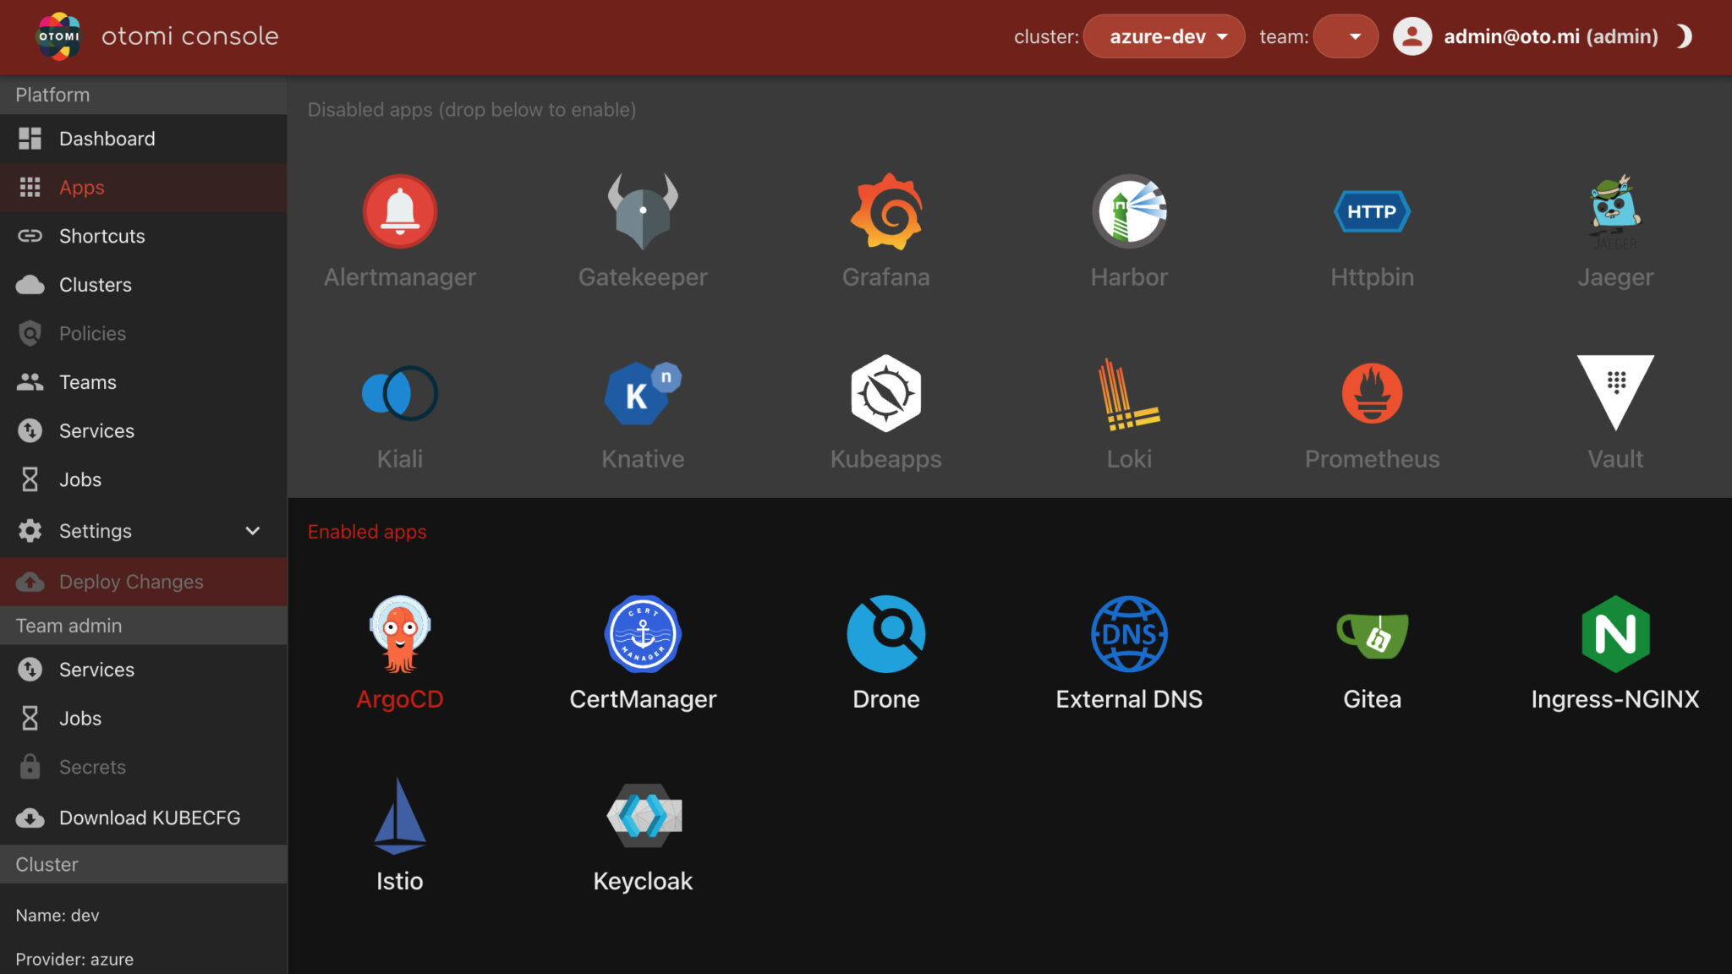Select Apps in the sidebar
Screen dimensions: 1732x974
click(144, 188)
